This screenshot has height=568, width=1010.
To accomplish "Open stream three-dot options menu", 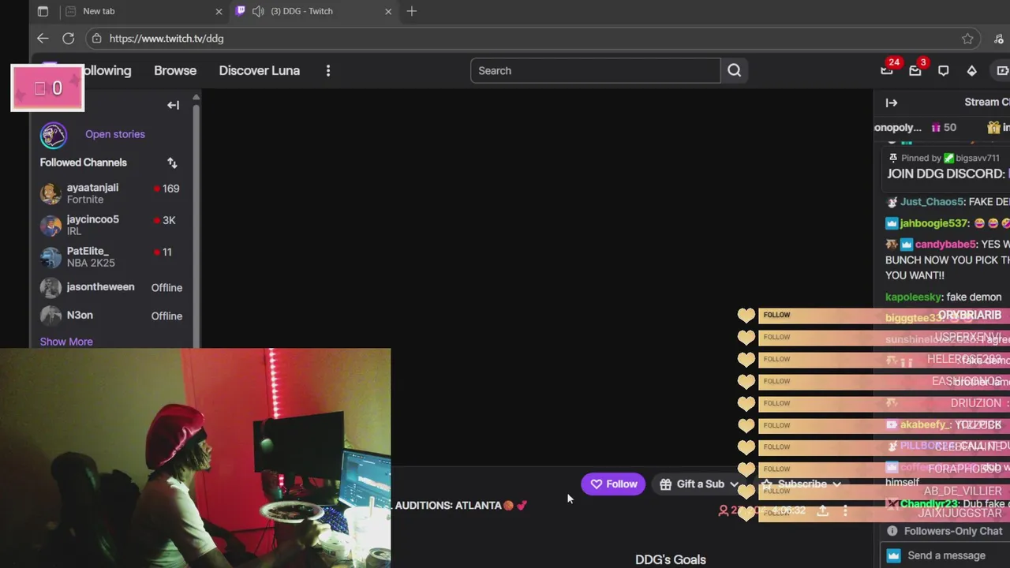I will [x=845, y=510].
